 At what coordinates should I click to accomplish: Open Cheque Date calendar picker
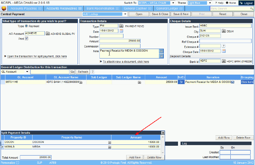click(x=224, y=51)
